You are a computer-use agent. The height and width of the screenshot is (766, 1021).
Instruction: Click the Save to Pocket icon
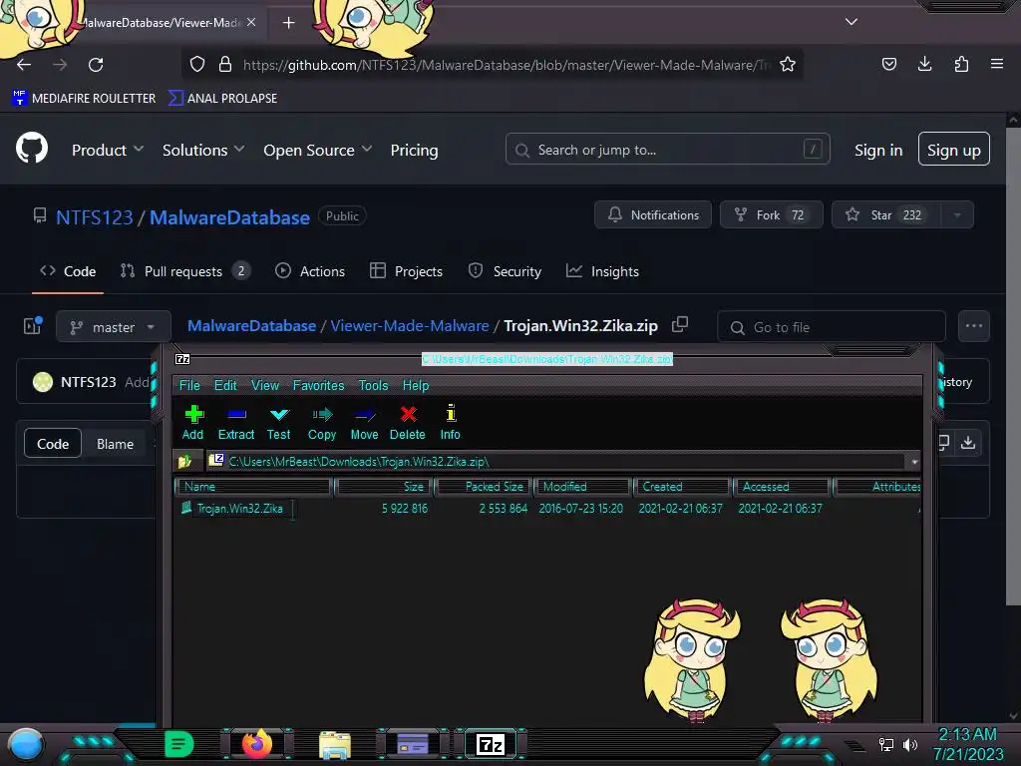[888, 64]
